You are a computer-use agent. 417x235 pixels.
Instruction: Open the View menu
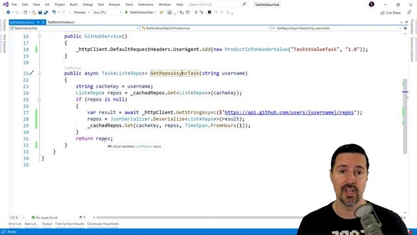pos(36,5)
